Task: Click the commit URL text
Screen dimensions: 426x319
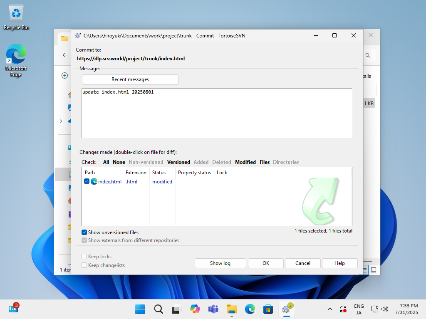Action: coord(131,58)
